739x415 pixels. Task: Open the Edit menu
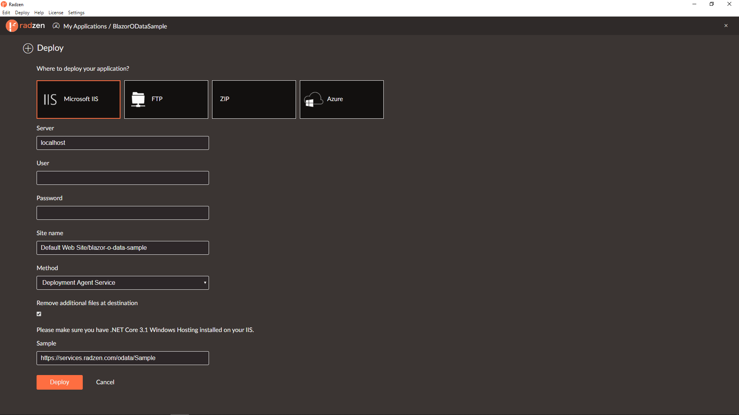tap(6, 13)
